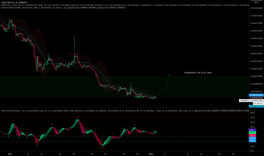The image size is (264, 156).
Task: Open the SRM / Bitcoin, 4h, BINANCE symbol title
Action: pos(14,3)
